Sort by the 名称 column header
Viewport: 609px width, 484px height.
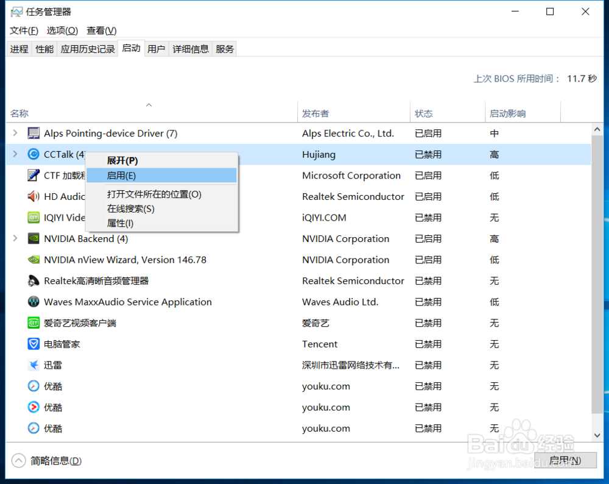click(152, 113)
